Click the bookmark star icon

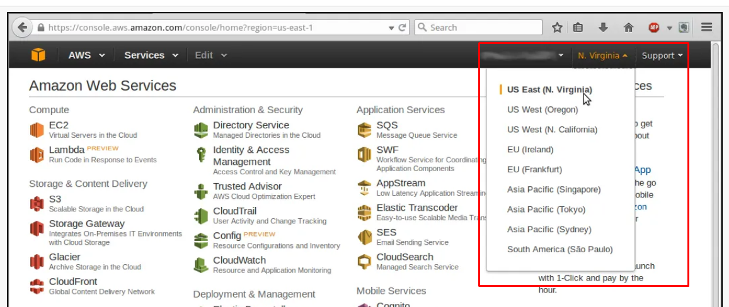(557, 28)
